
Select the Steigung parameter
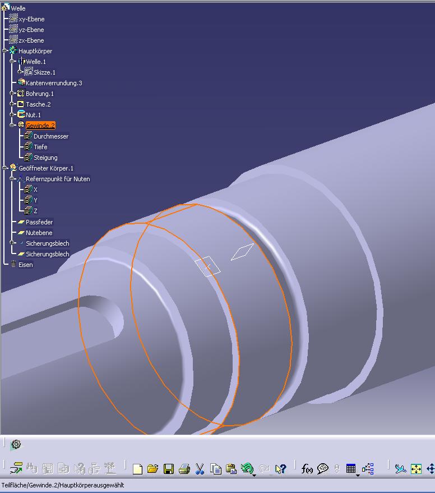point(45,158)
